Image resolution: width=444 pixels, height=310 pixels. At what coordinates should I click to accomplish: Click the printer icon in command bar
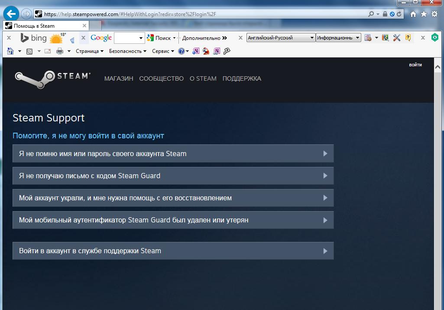click(x=59, y=51)
